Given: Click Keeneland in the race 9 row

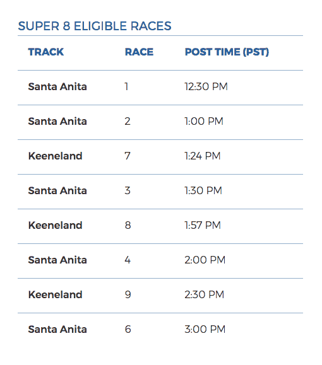Looking at the screenshot, I should [x=56, y=294].
